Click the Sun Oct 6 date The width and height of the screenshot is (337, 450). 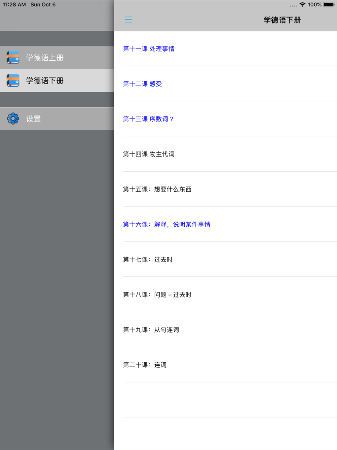tap(43, 5)
